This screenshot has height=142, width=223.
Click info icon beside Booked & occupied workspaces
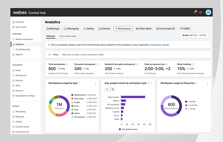point(137,64)
